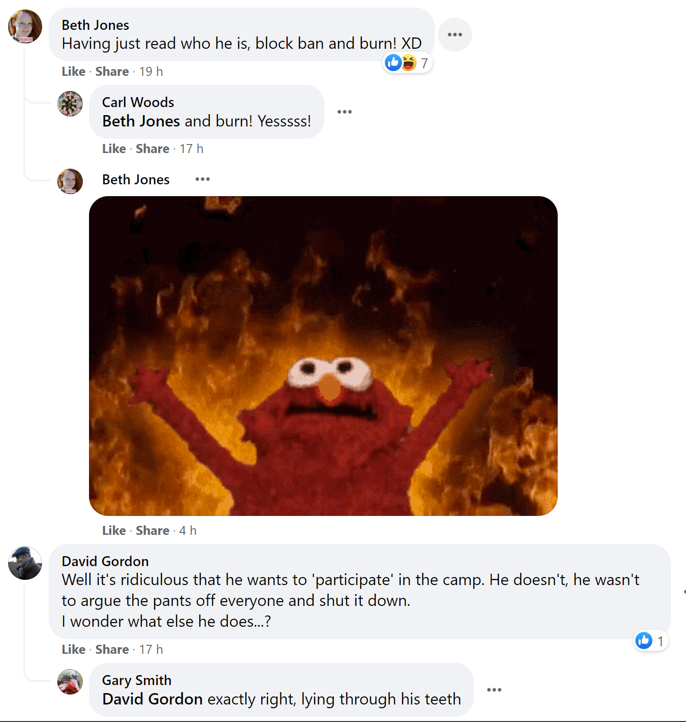The width and height of the screenshot is (686, 722).
Task: Open options menu on Beth Jones's first comment
Action: tap(454, 35)
